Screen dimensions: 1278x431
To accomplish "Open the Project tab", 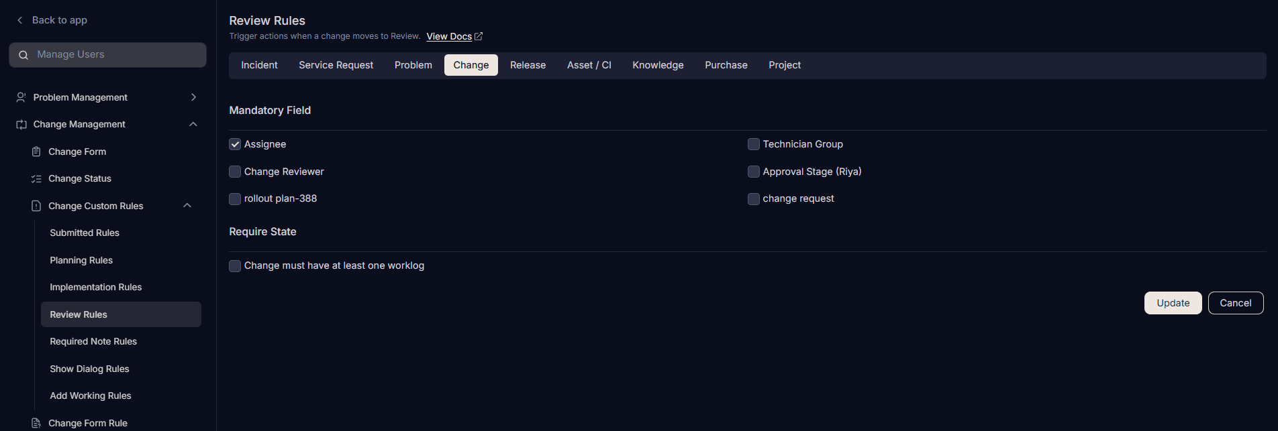I will click(785, 65).
